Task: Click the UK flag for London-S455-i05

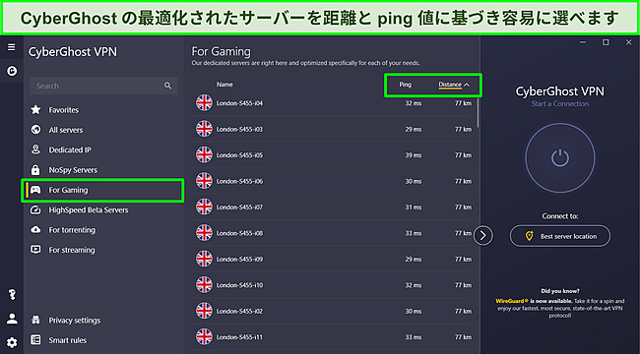Action: pyautogui.click(x=204, y=155)
